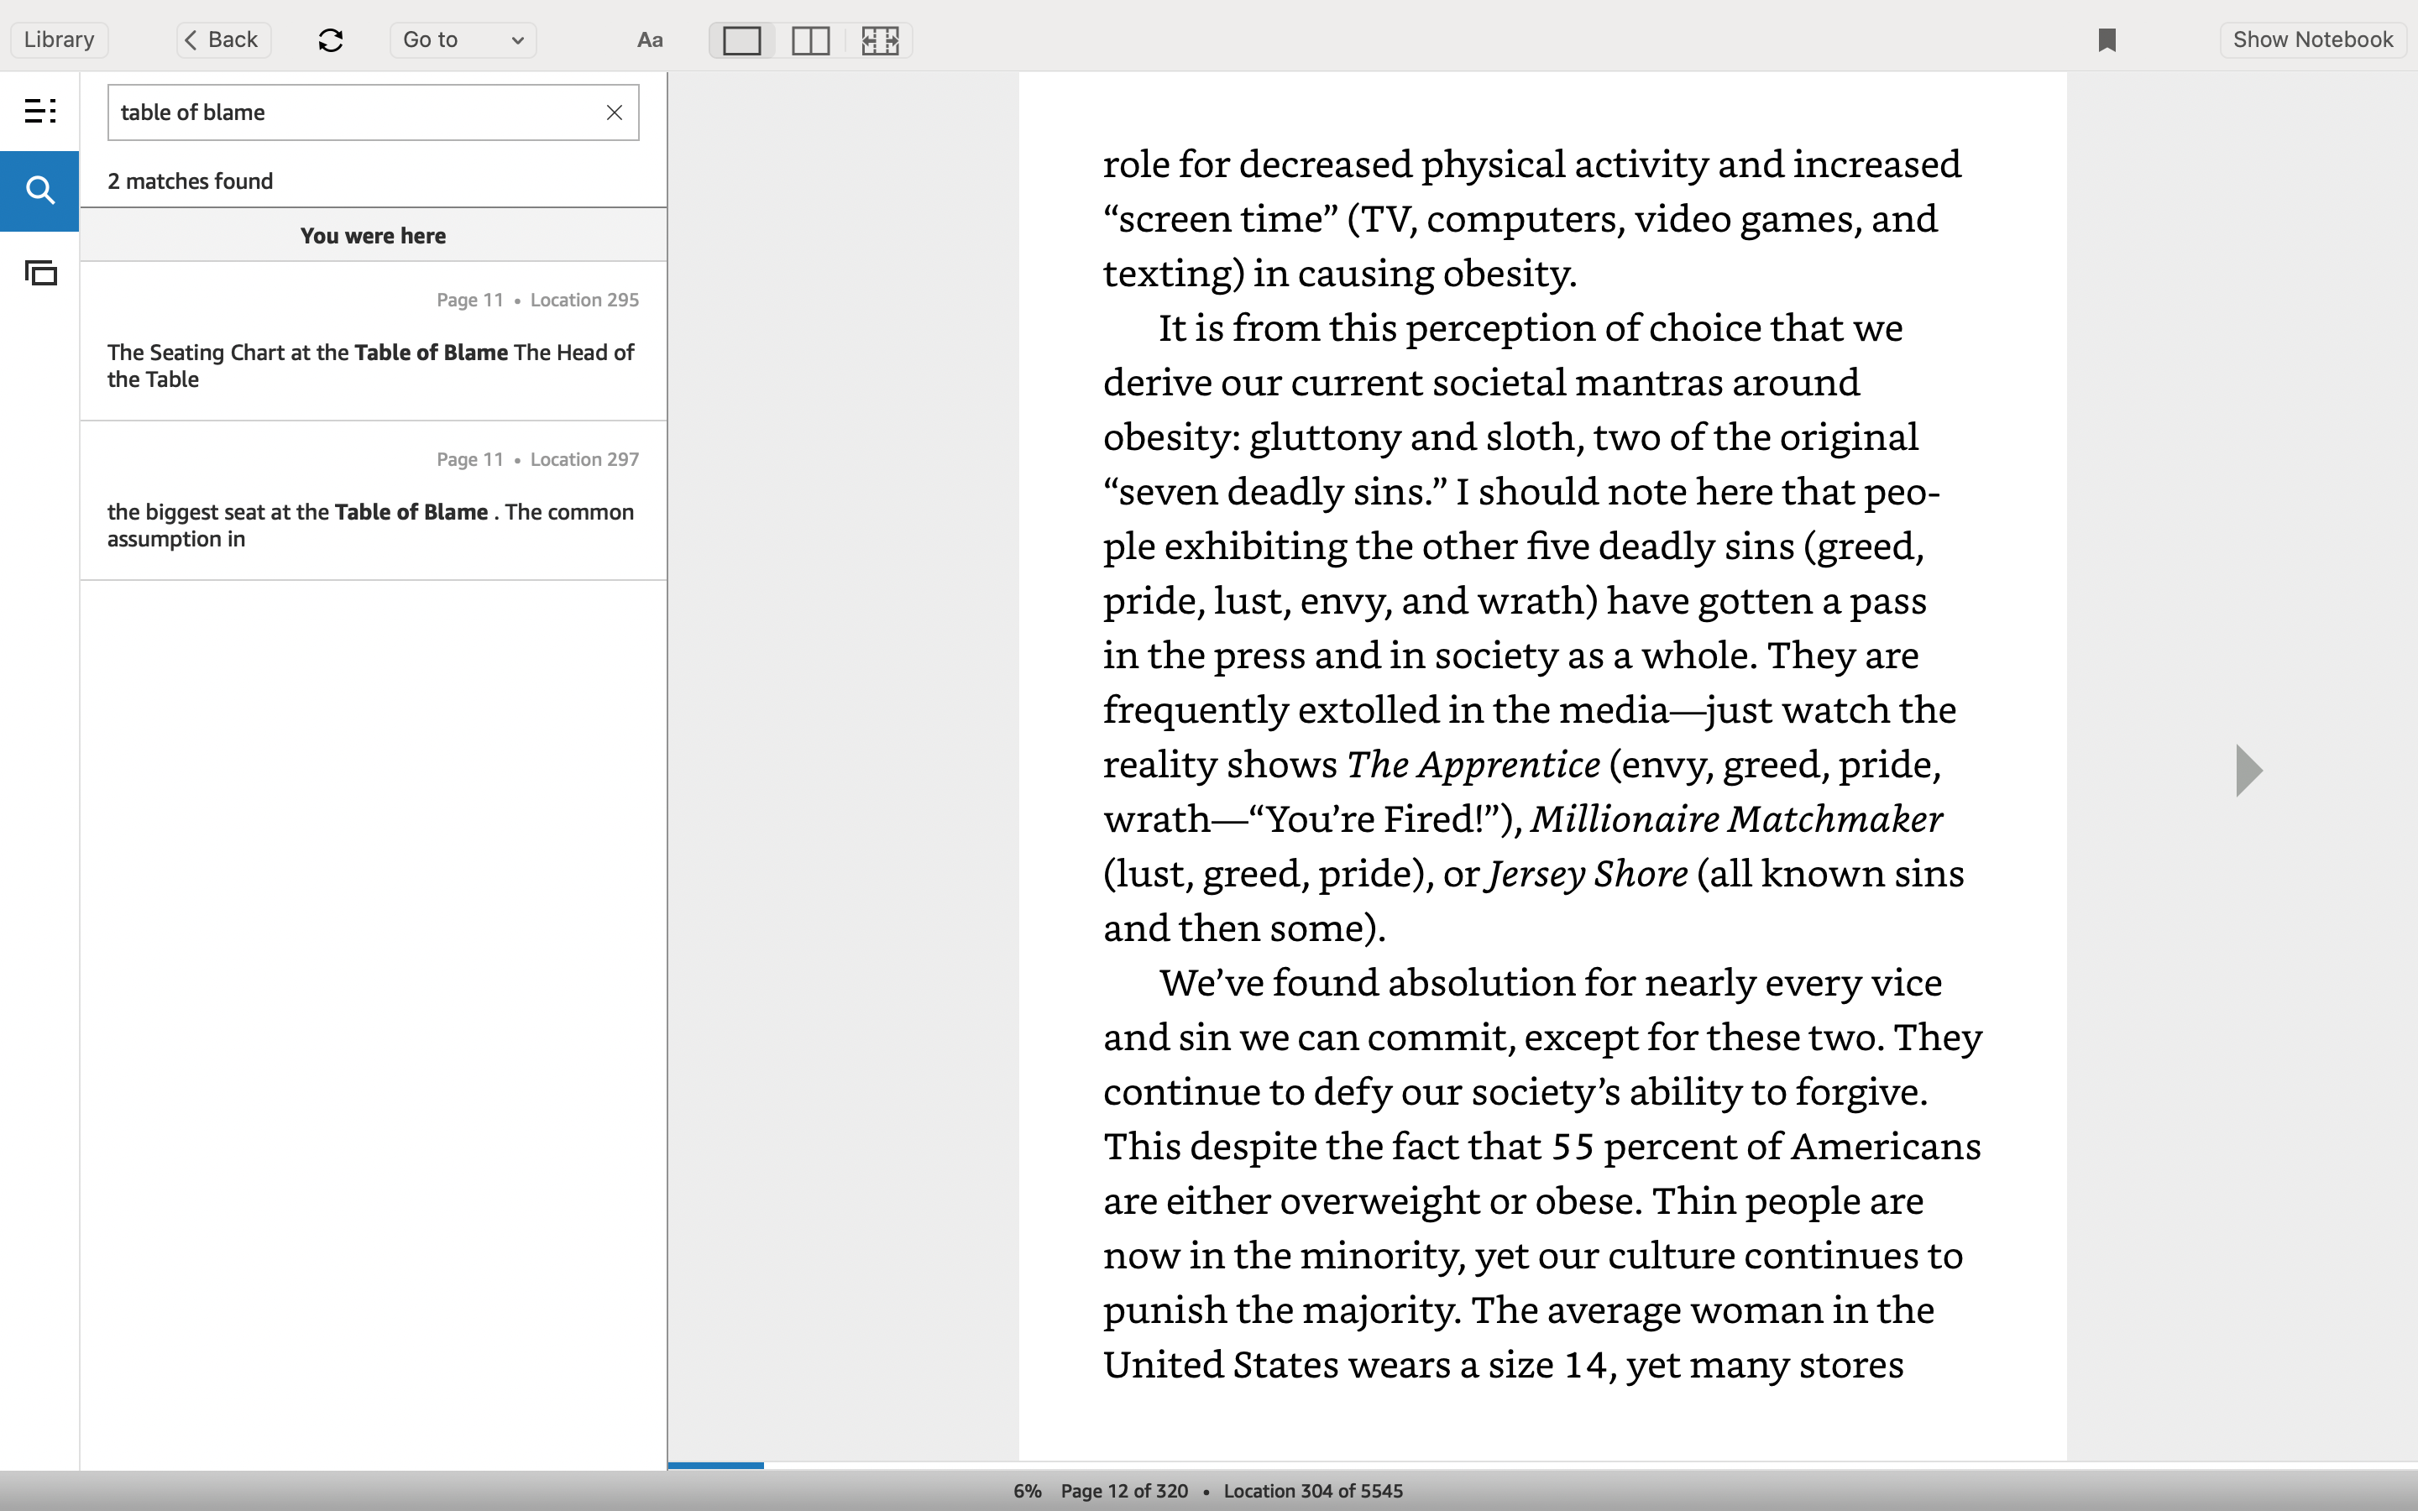Viewport: 2418px width, 1511px height.
Task: Go to next page arrow
Action: pos(2248,771)
